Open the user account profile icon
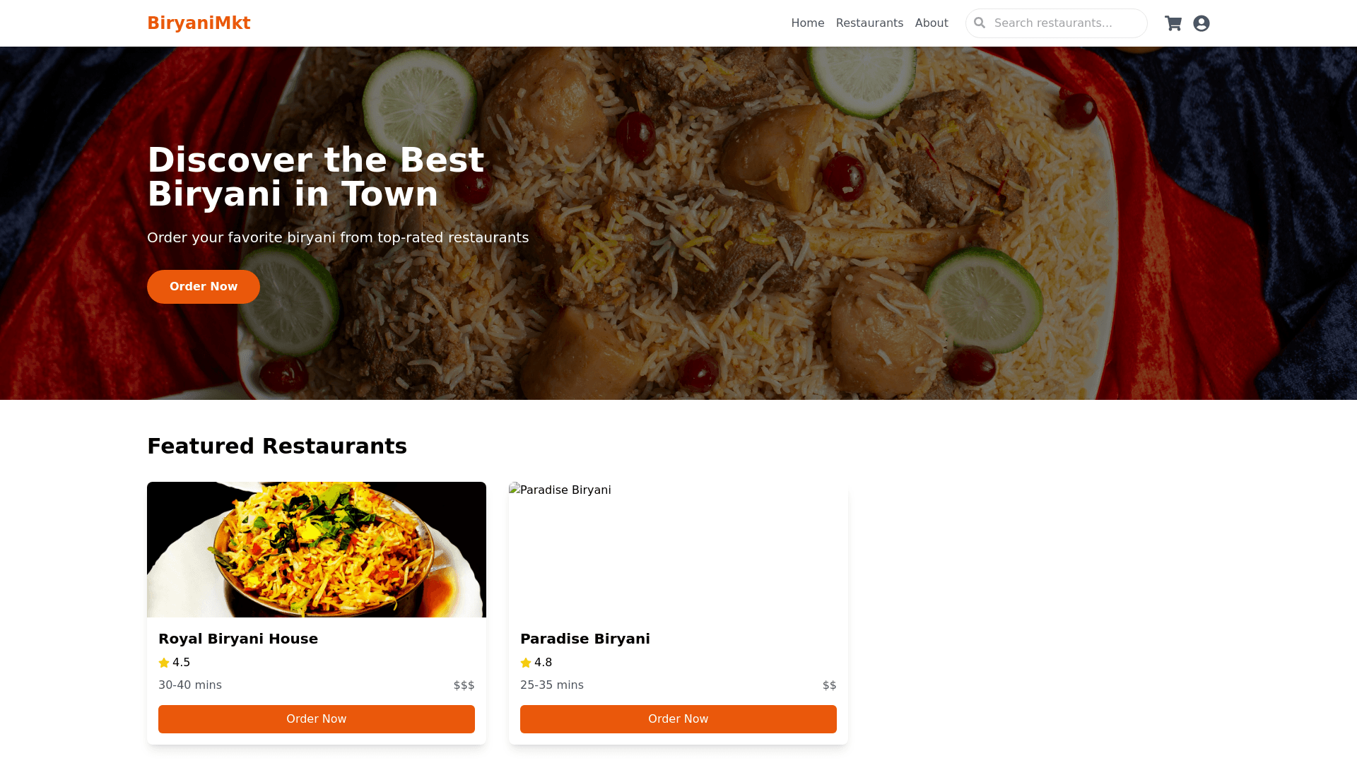 1202,23
